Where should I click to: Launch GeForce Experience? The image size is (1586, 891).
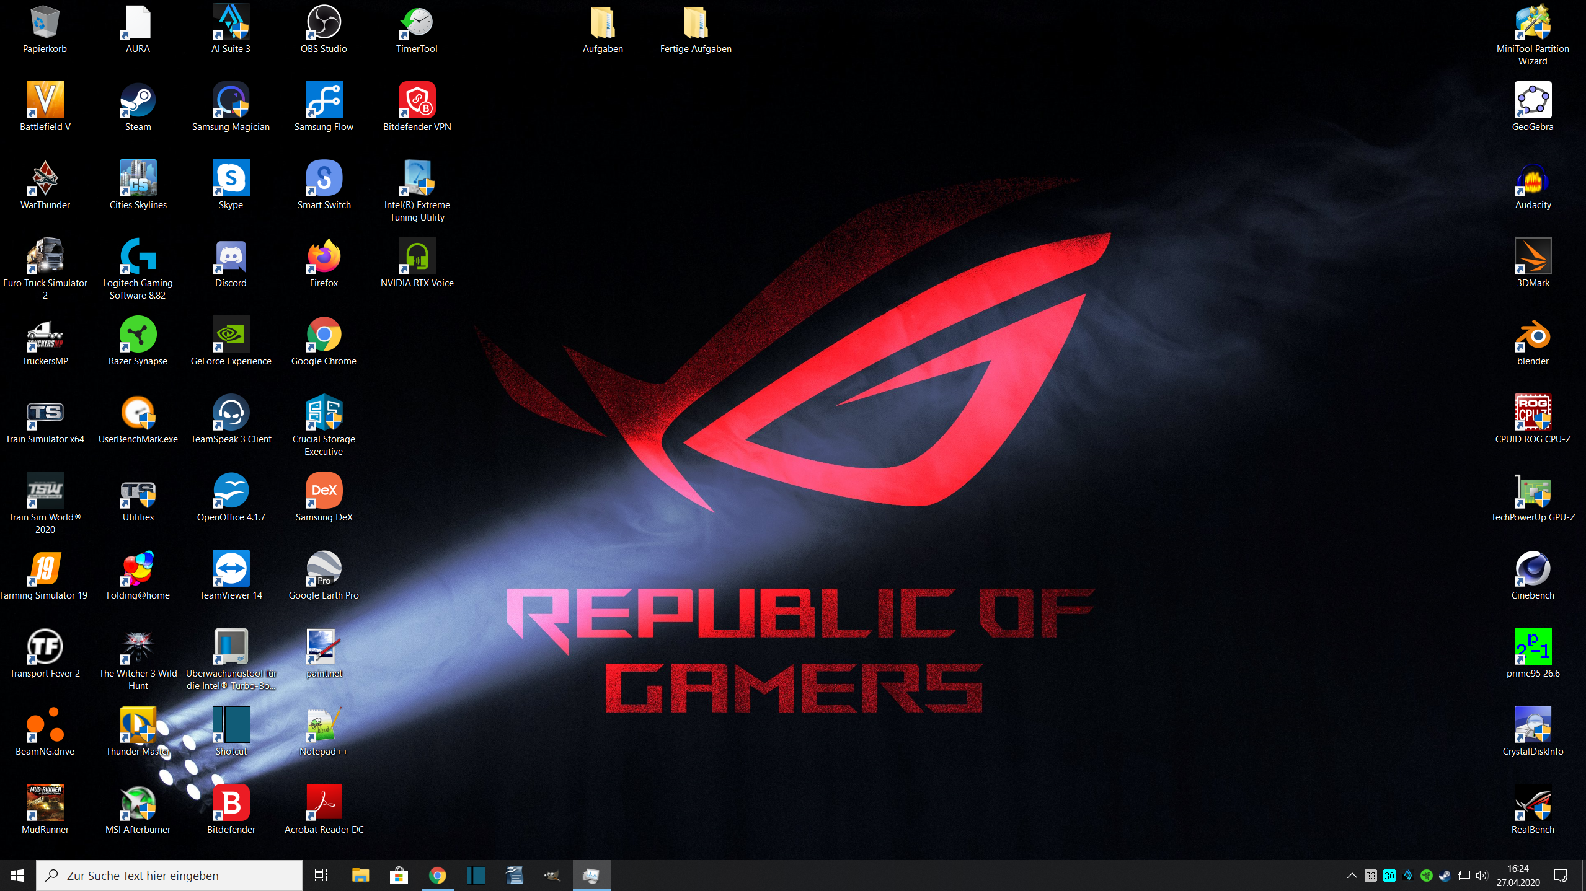pyautogui.click(x=231, y=333)
